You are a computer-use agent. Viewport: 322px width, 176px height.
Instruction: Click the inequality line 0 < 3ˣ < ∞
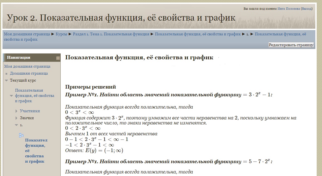80,113
